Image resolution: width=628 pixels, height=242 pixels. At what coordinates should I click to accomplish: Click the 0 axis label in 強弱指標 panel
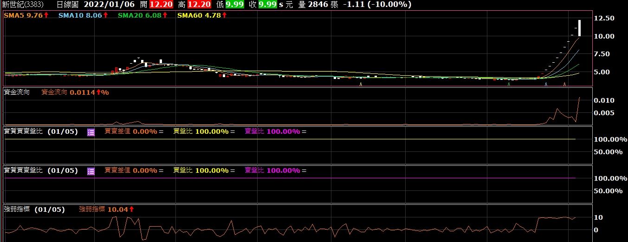(597, 230)
